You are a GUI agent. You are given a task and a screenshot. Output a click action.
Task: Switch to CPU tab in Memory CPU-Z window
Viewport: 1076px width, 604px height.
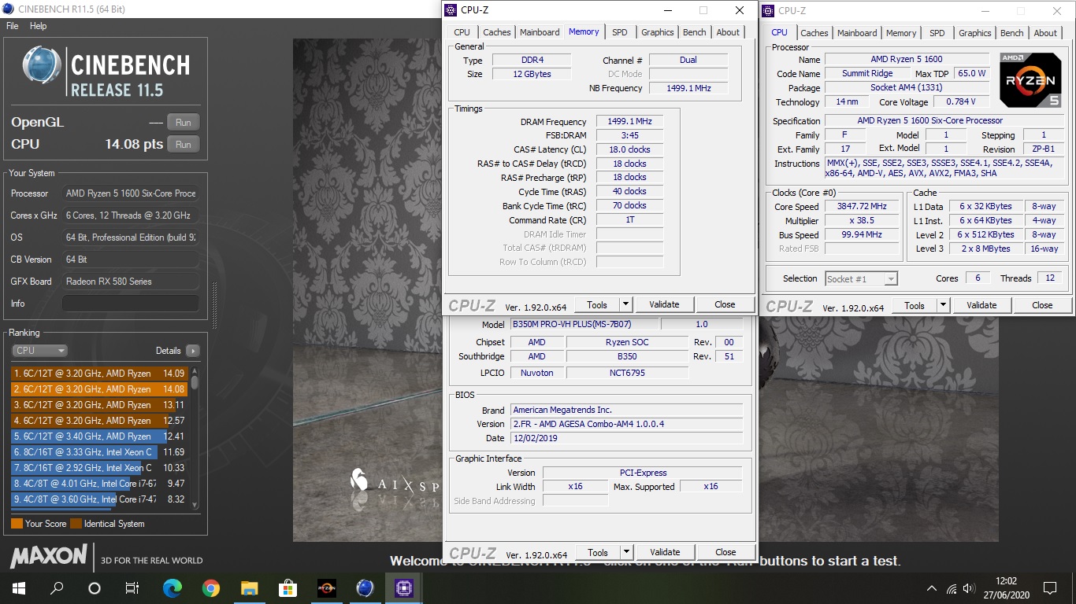pyautogui.click(x=462, y=32)
